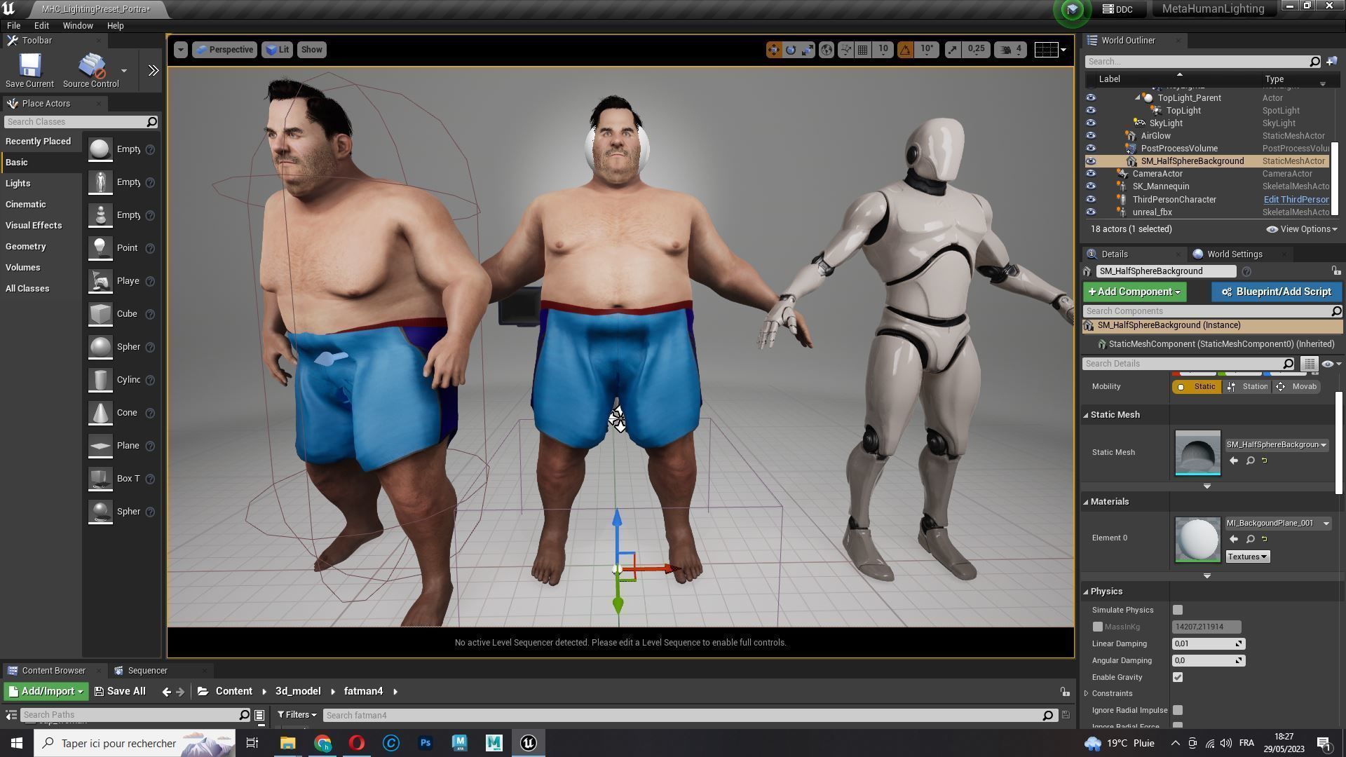
Task: Collapse the Physics section
Action: [x=1086, y=592]
